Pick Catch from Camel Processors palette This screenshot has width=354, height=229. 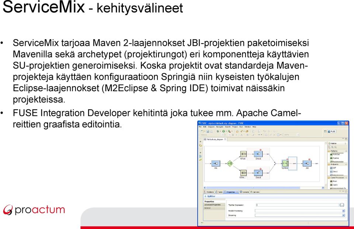point(334,185)
